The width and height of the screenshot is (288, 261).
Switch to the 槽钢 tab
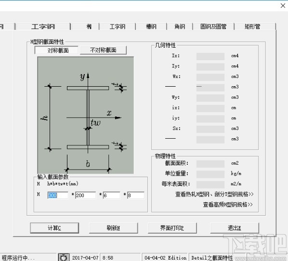coord(151,26)
